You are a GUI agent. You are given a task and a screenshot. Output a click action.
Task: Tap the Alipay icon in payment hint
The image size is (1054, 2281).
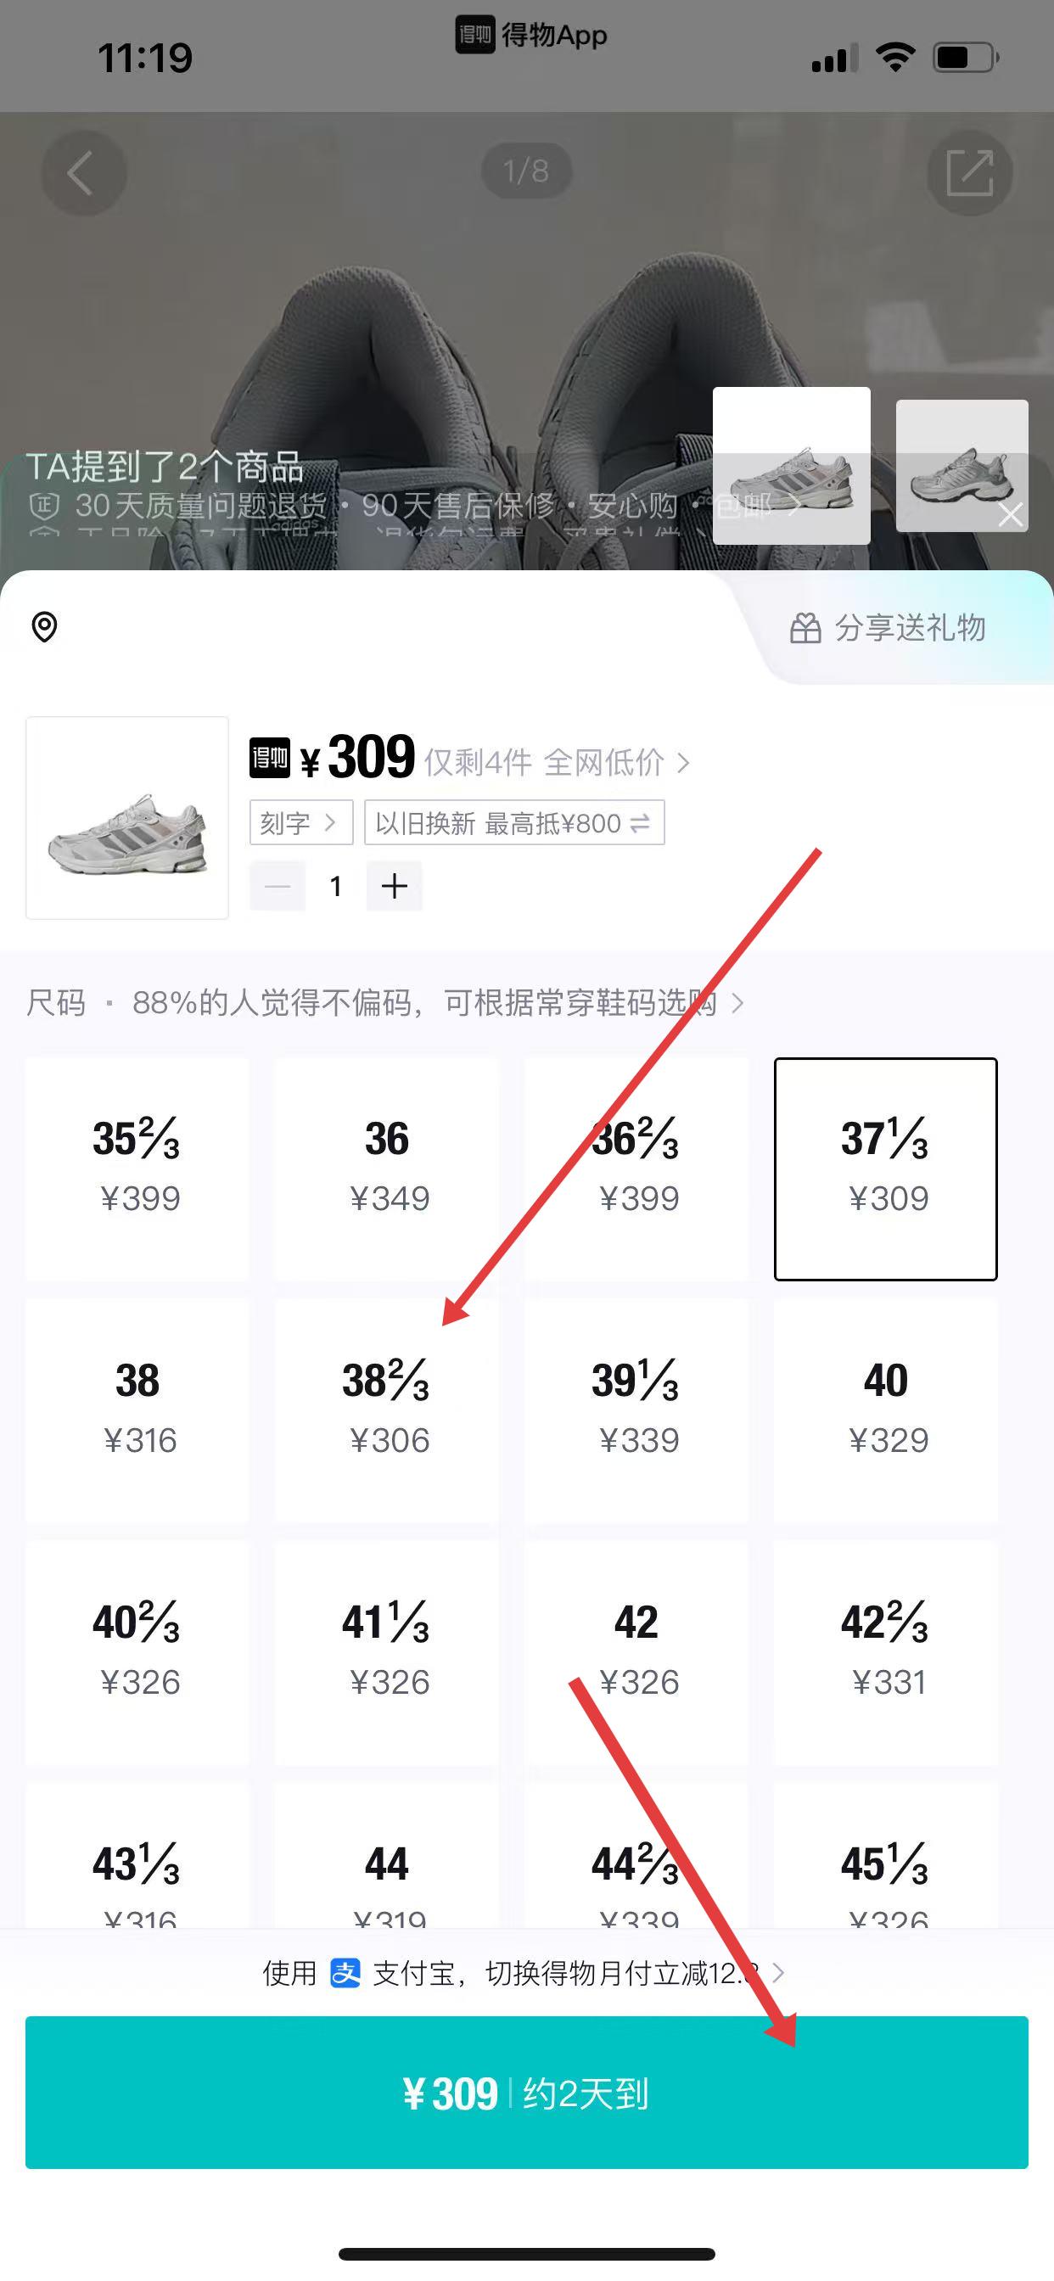click(345, 1973)
